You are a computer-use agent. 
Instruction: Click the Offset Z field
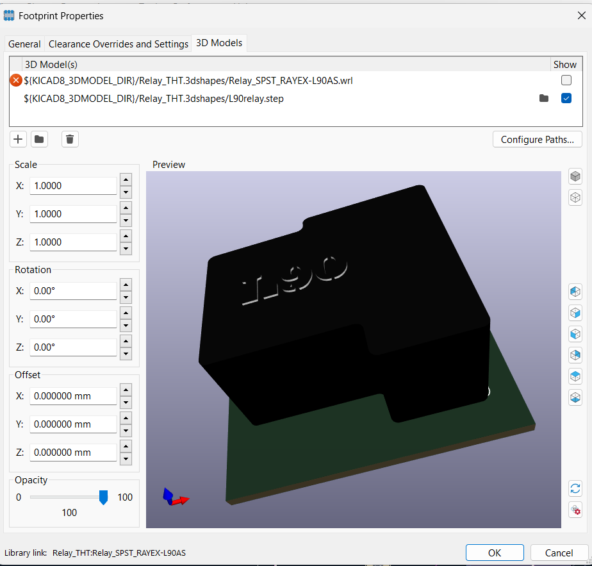tap(73, 453)
